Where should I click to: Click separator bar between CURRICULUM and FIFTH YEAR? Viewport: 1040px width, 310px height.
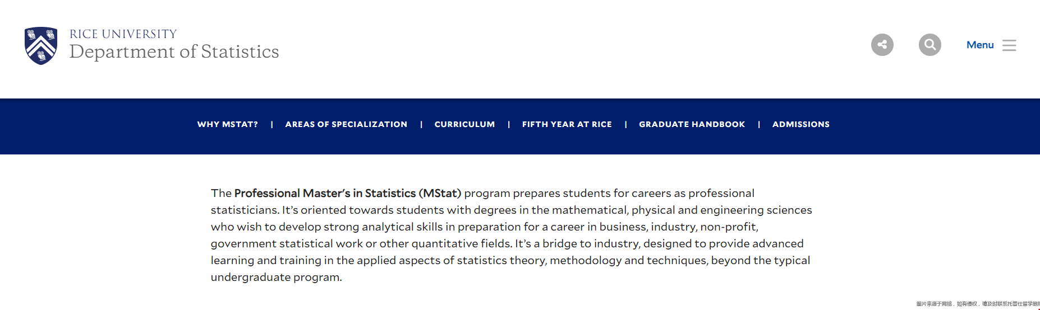[x=509, y=124]
